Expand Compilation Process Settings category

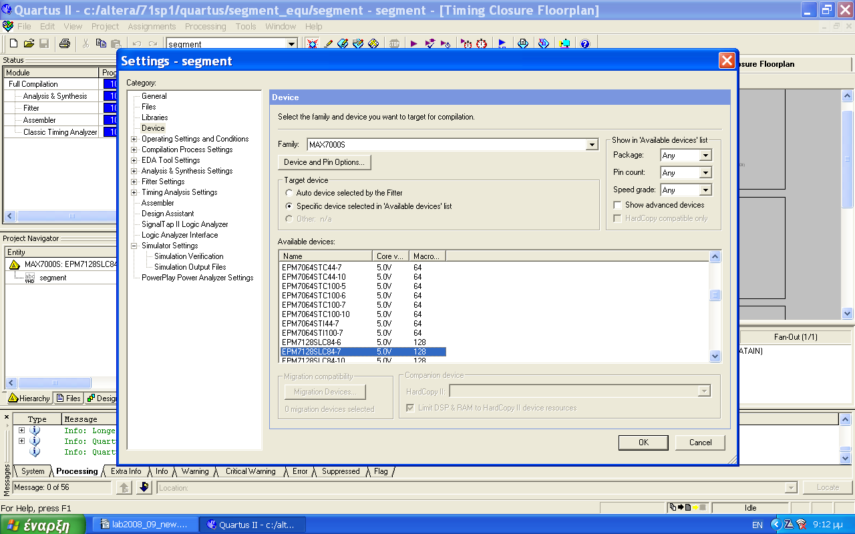[134, 150]
